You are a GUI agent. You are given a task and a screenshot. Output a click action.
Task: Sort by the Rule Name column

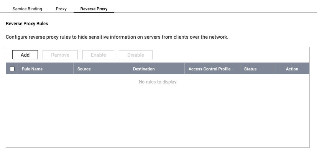(32, 69)
